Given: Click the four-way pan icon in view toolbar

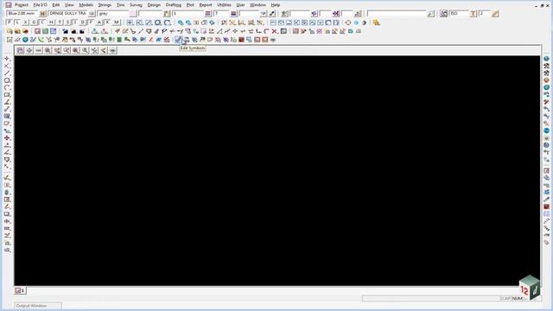Looking at the screenshot, I should (29, 50).
